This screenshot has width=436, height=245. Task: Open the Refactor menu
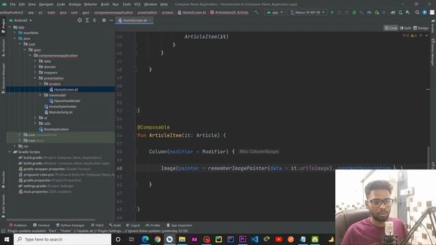coord(91,5)
